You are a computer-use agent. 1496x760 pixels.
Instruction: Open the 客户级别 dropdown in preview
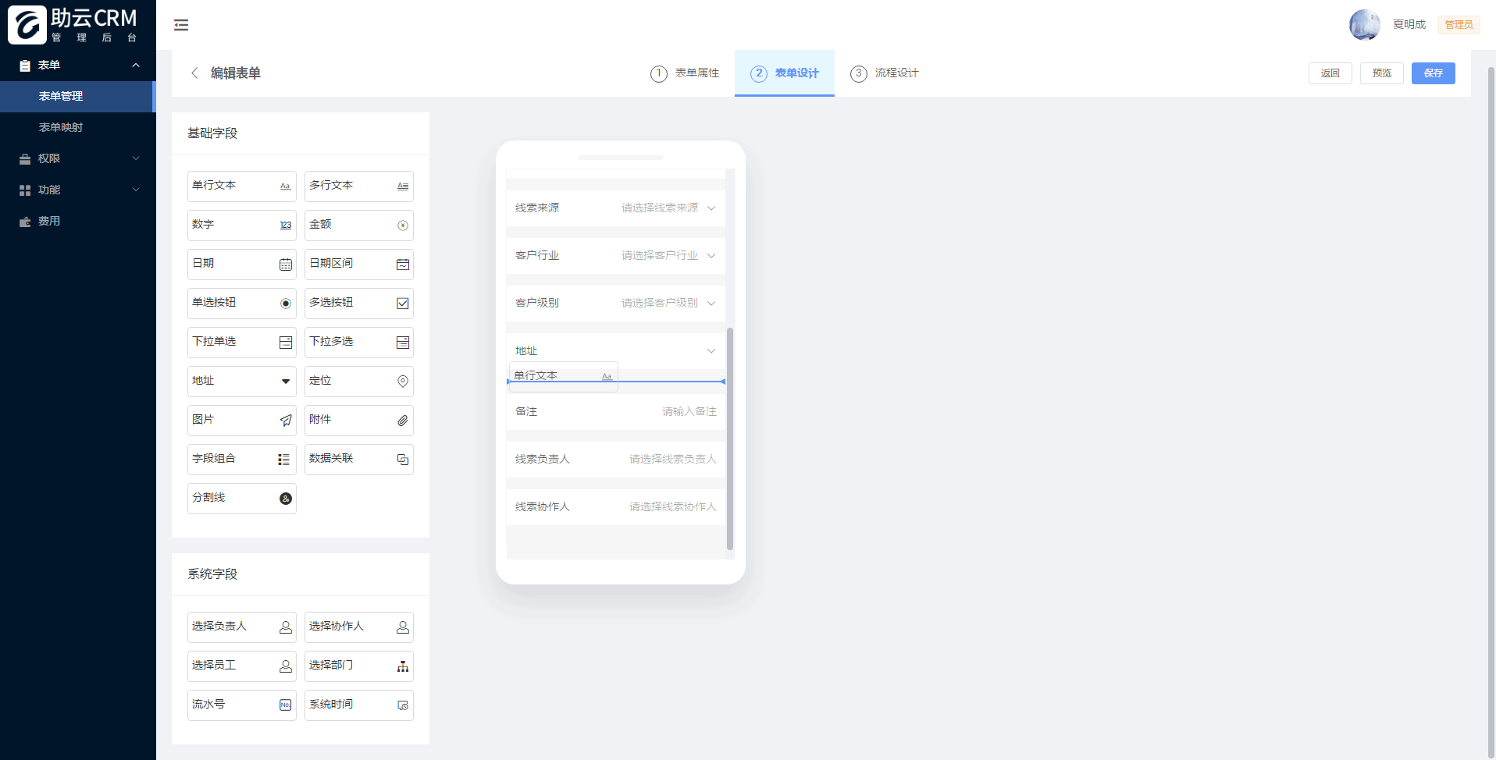click(x=616, y=303)
